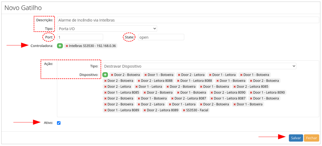Click into the Port input field

[80, 37]
